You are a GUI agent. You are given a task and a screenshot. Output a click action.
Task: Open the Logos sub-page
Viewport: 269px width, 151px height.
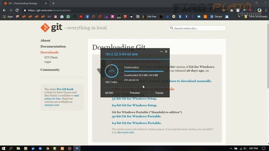tap(47, 62)
